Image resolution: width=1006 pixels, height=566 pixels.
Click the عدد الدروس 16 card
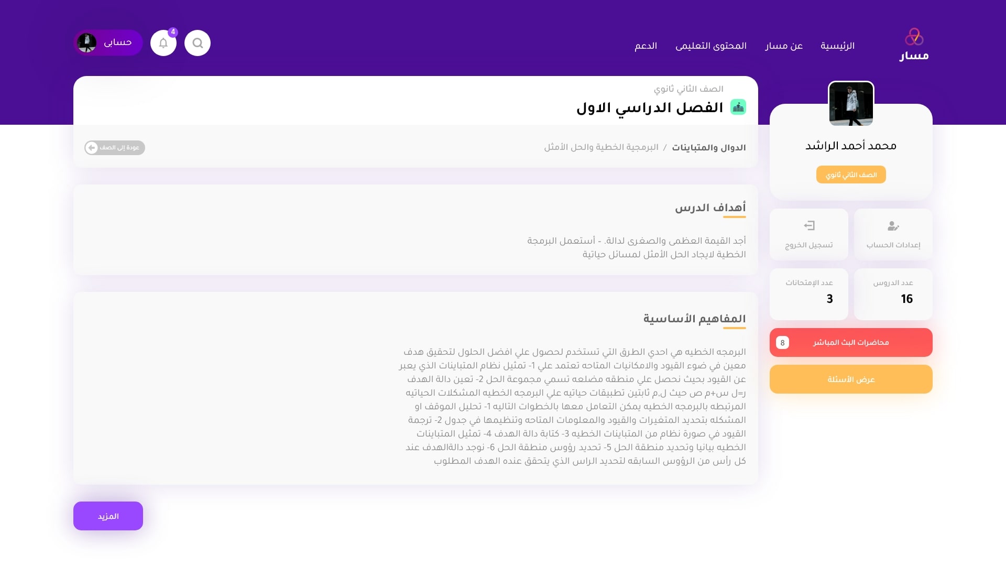point(893,294)
